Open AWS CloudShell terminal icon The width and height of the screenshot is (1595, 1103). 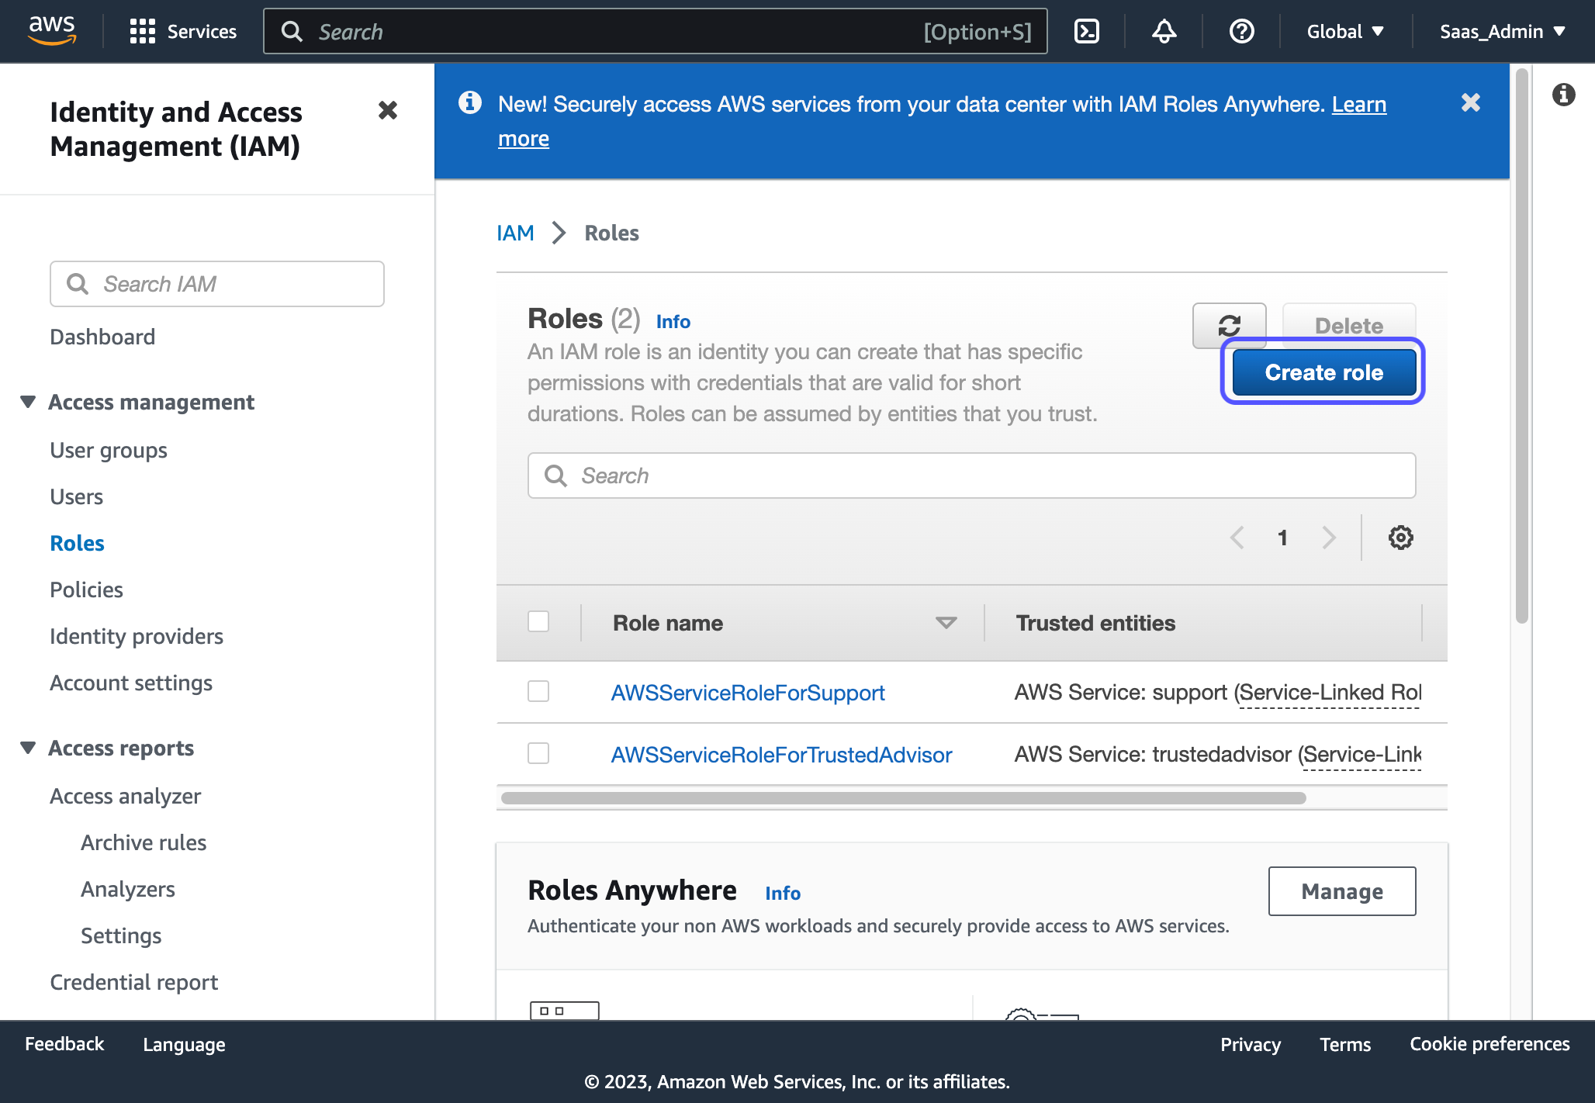[1086, 31]
